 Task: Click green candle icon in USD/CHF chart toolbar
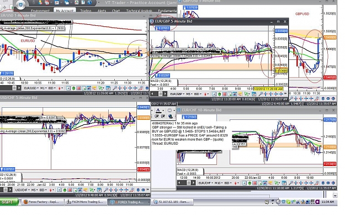[65, 190]
